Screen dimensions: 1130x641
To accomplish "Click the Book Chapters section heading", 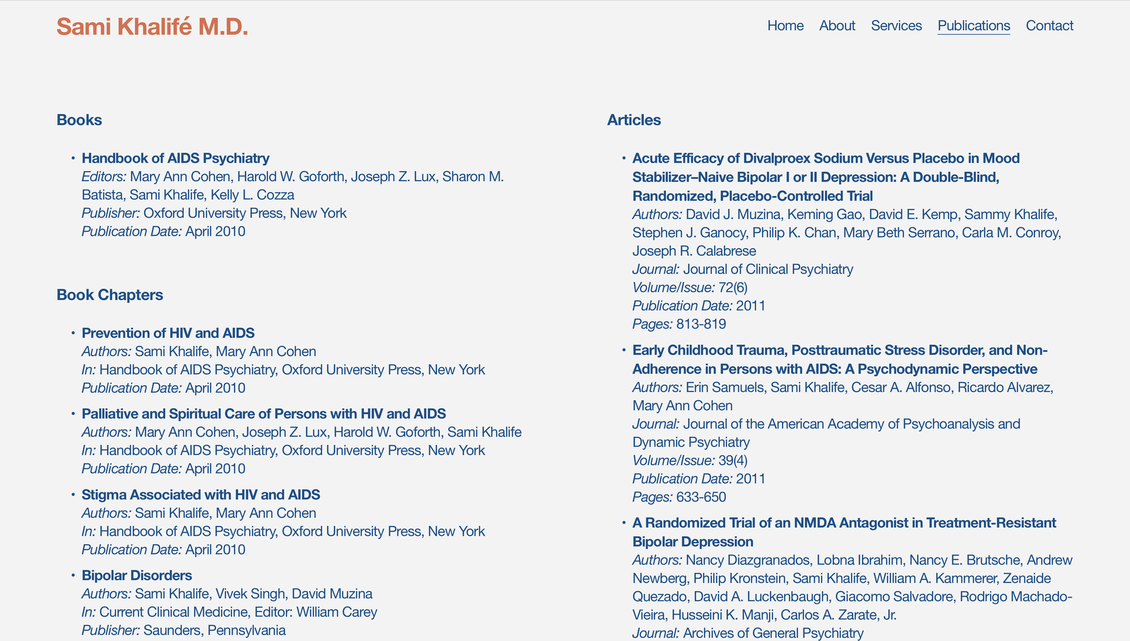I will pos(109,295).
